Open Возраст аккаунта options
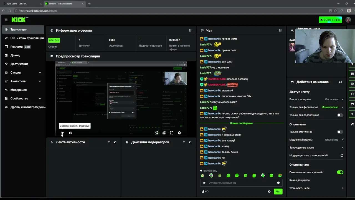 (316, 99)
